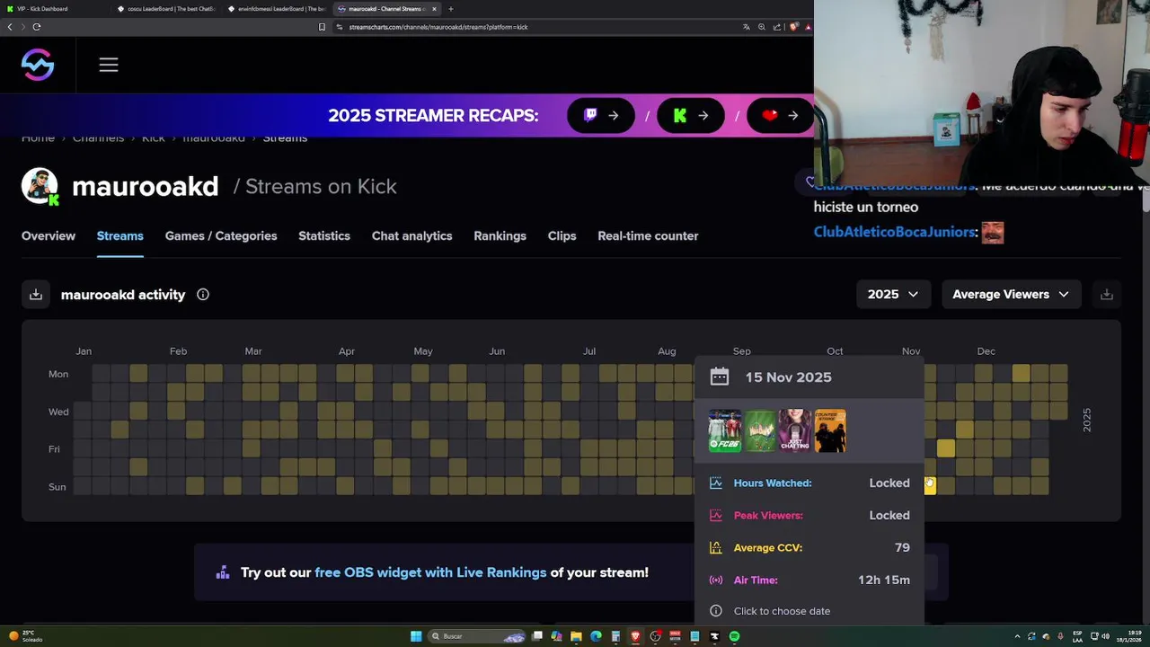
Task: Click the highlighted 15 Nov heatmap cell
Action: click(x=930, y=486)
